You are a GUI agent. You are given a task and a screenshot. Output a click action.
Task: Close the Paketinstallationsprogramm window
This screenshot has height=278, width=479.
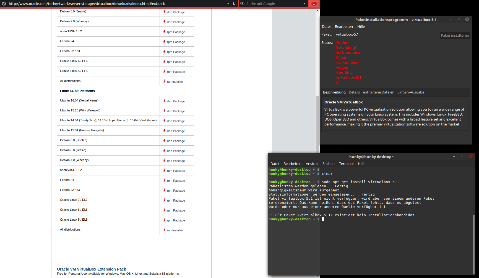pos(467,19)
